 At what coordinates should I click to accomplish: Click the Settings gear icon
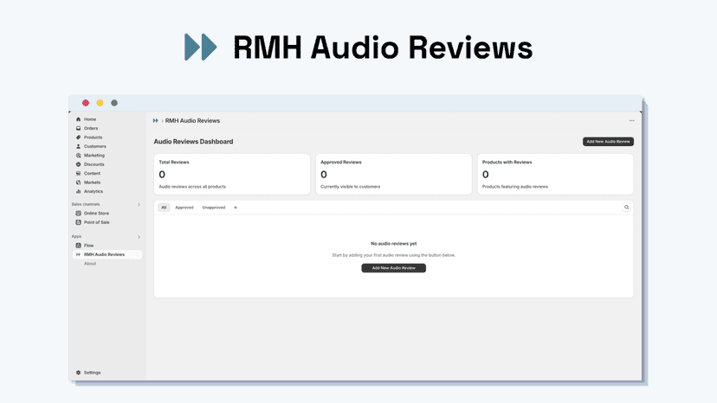point(78,373)
